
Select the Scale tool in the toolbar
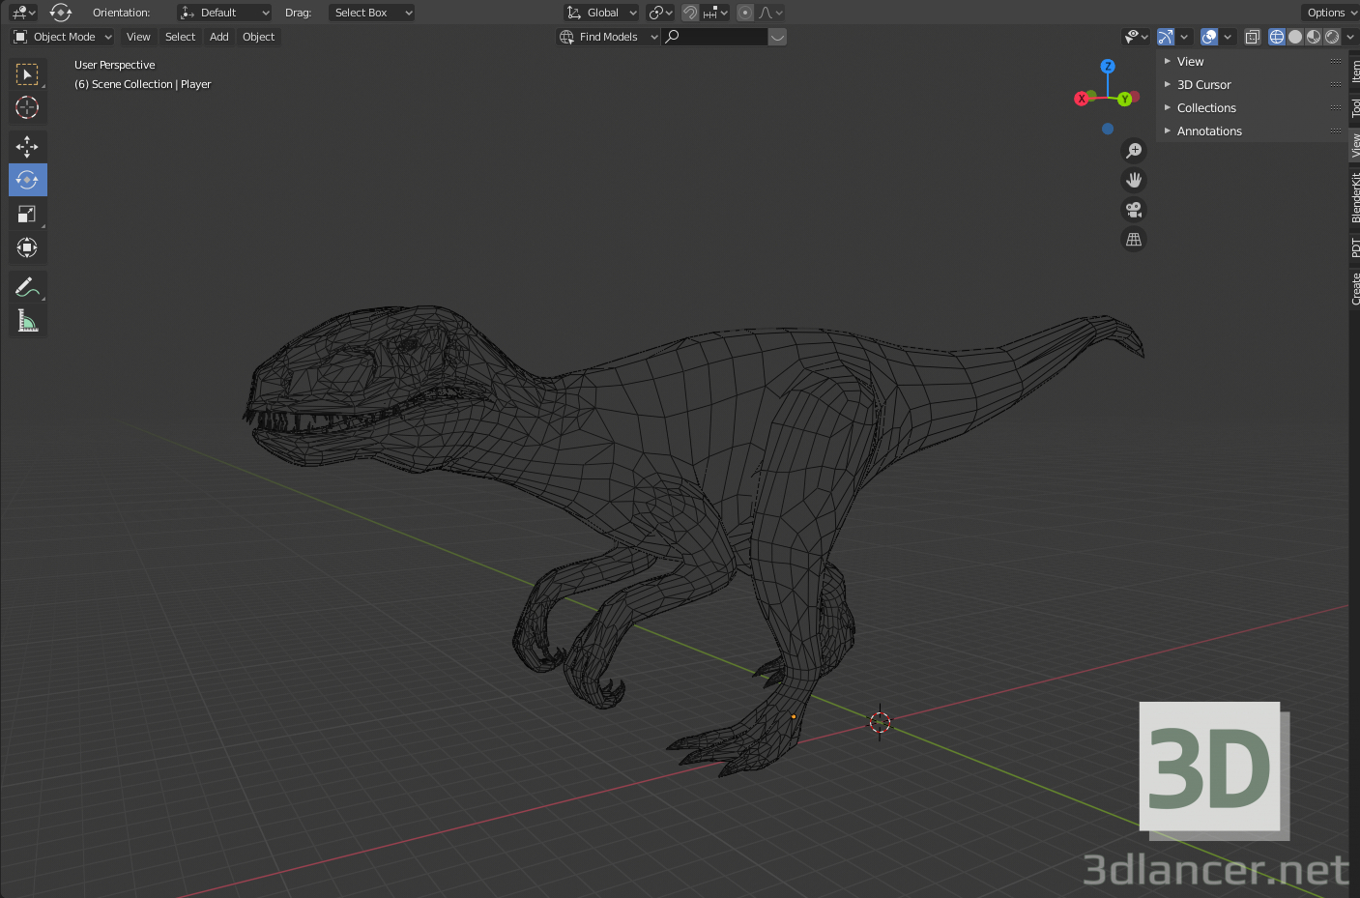27,214
